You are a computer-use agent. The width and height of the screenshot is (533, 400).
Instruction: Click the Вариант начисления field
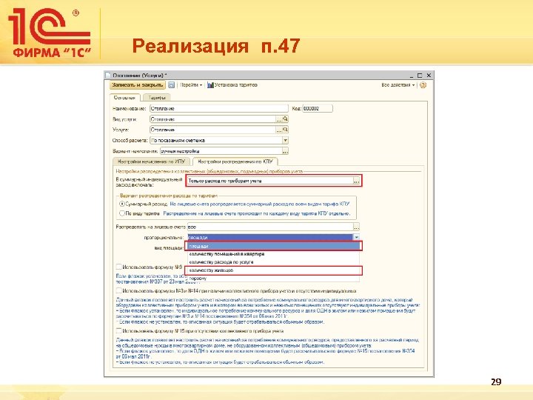tap(221, 151)
